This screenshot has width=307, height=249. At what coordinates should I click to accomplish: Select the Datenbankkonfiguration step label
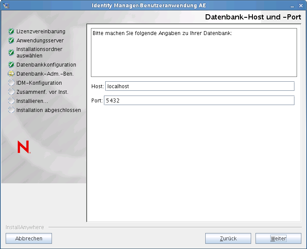point(46,65)
